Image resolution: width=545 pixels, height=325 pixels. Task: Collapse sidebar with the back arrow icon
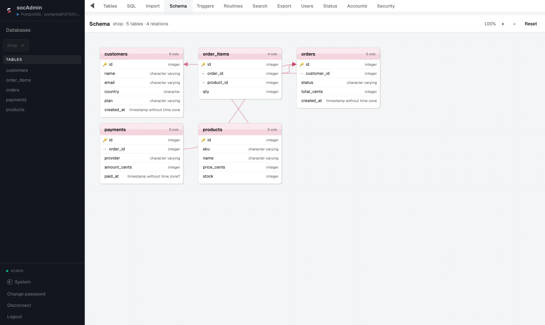click(x=92, y=6)
